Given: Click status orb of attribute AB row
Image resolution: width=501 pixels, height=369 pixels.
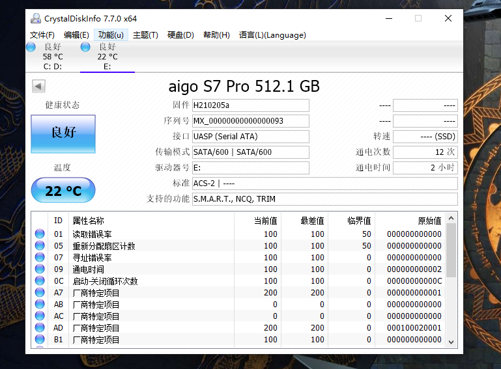Looking at the screenshot, I should click(40, 304).
